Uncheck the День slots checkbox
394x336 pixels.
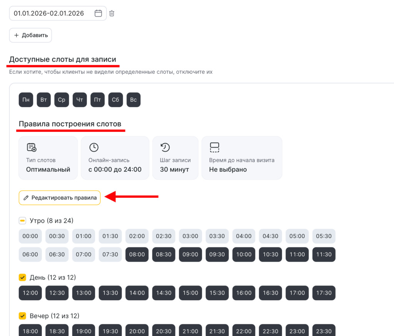pos(22,277)
